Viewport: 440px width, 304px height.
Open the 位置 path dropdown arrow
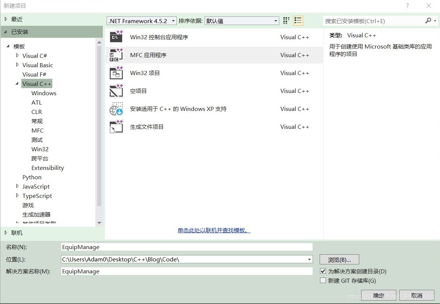tap(309, 260)
